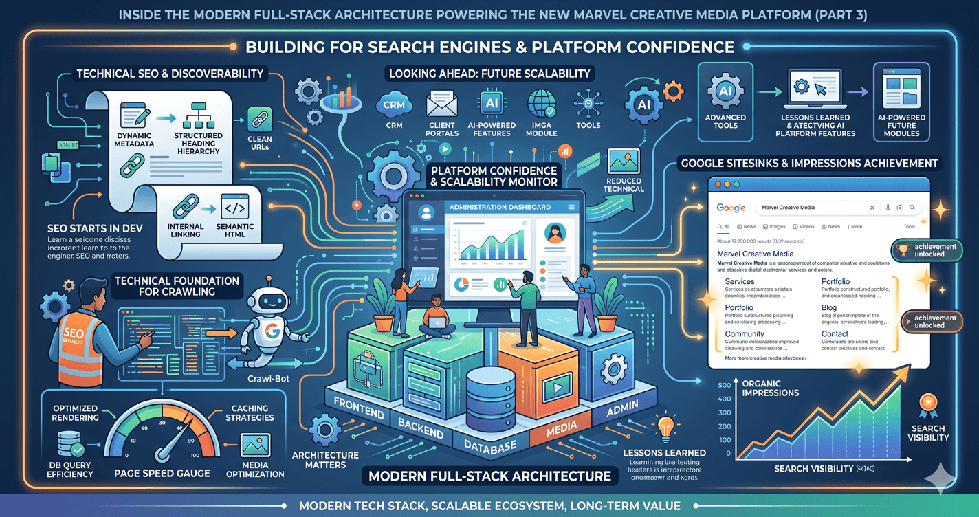Click the 'Modern Full-Stack Architecture' label
This screenshot has width=979, height=517.
tap(490, 476)
